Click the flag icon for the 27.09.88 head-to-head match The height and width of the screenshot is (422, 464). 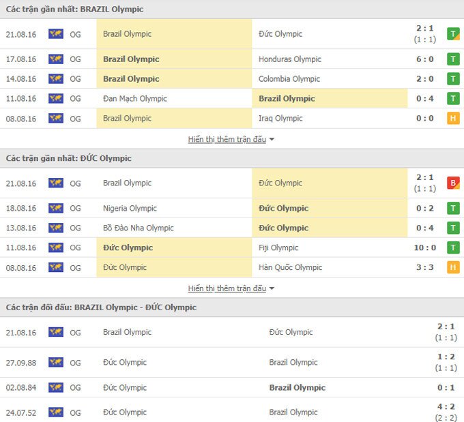point(56,362)
